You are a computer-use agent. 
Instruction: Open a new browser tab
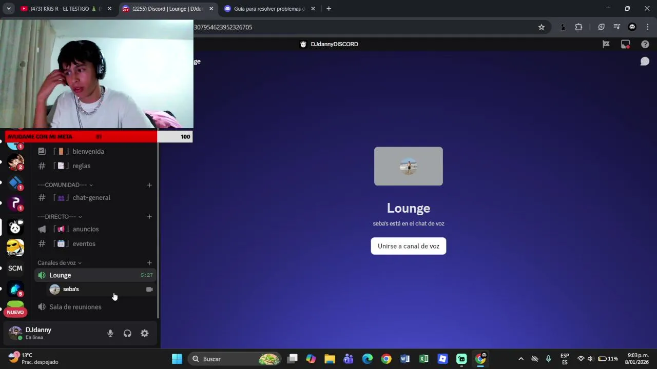point(328,9)
